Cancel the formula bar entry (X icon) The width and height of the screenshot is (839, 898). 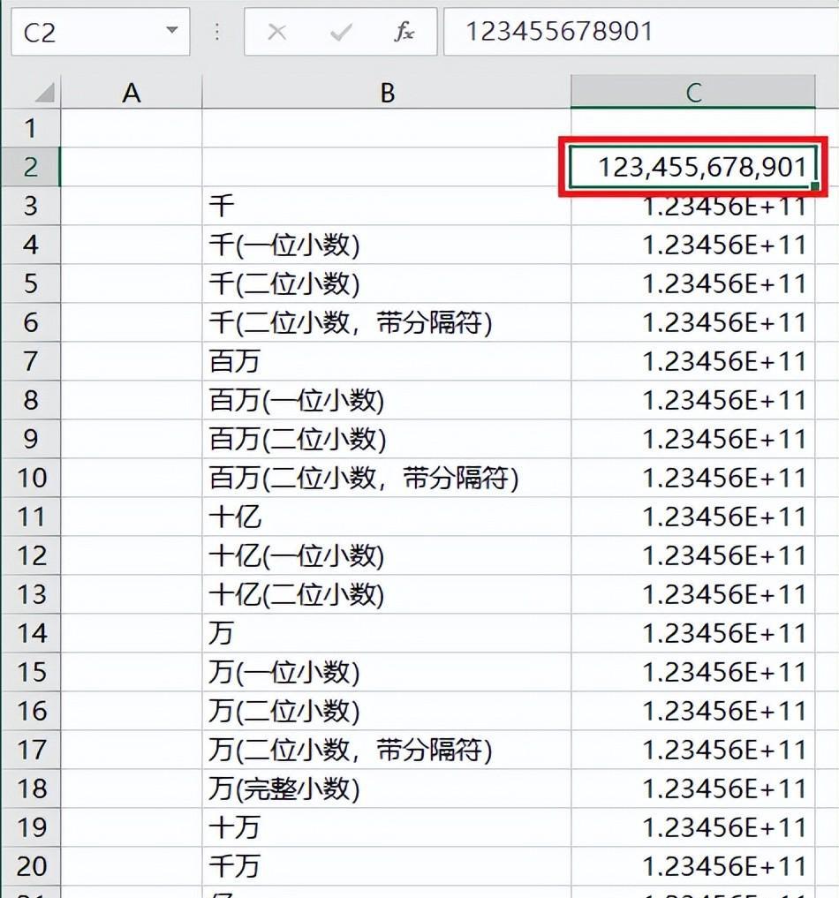pyautogui.click(x=276, y=32)
